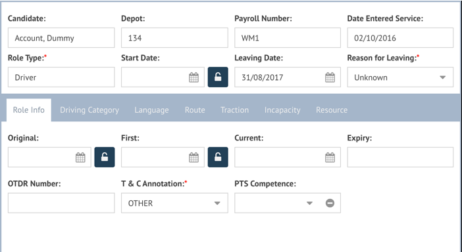Switch to the Traction tab
The width and height of the screenshot is (462, 252).
(234, 110)
